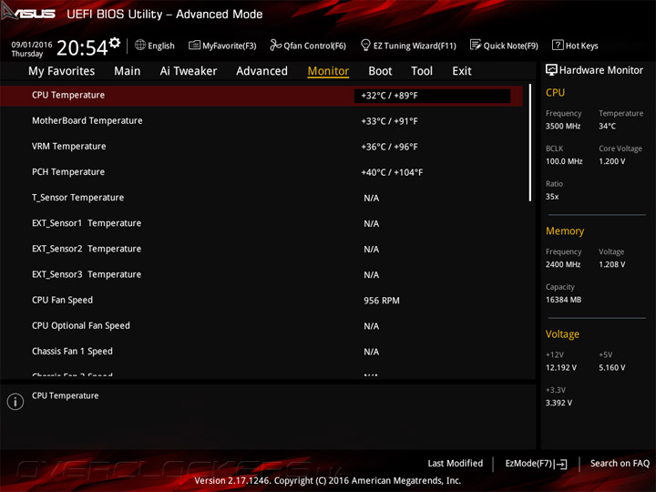Click the 12.192 V reading

click(561, 368)
